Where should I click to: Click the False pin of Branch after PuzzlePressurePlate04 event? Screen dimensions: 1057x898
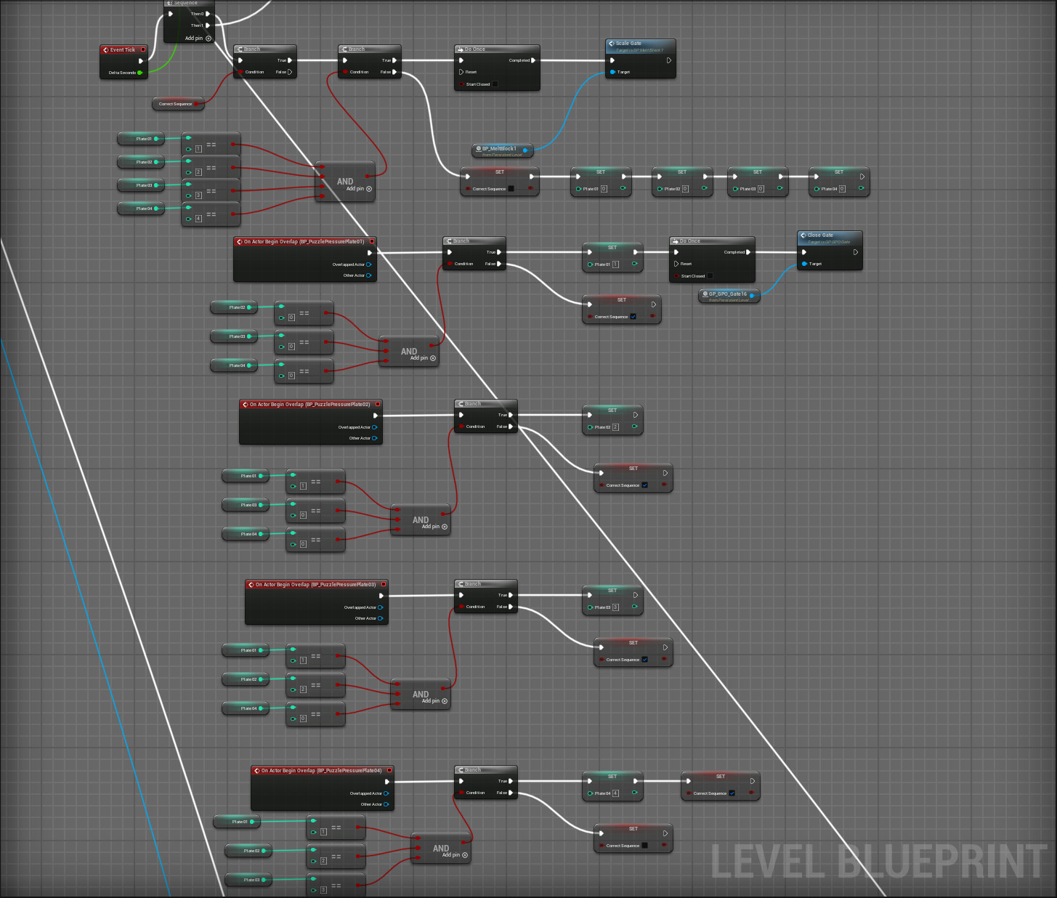point(511,793)
